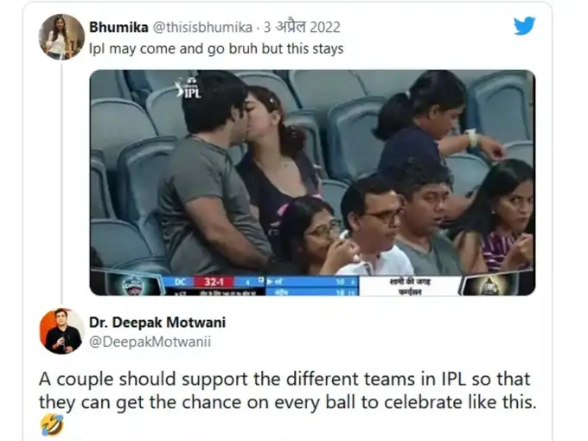Open the Bhumika display name link

[x=118, y=28]
